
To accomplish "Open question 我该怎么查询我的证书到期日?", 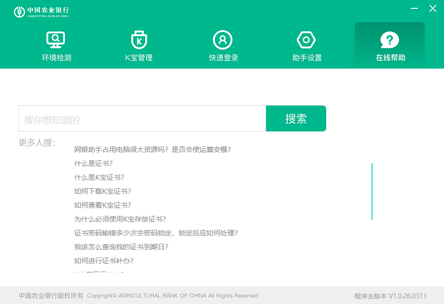I will click(121, 247).
